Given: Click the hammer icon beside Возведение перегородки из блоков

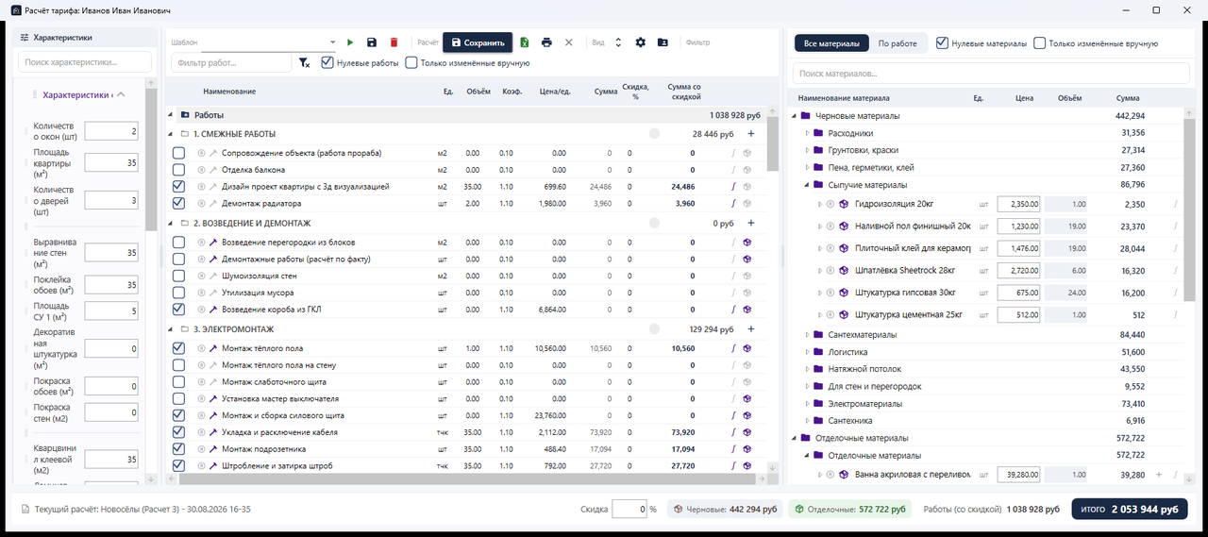Looking at the screenshot, I should tap(213, 243).
